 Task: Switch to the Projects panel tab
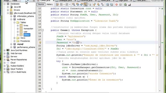click(7, 1)
